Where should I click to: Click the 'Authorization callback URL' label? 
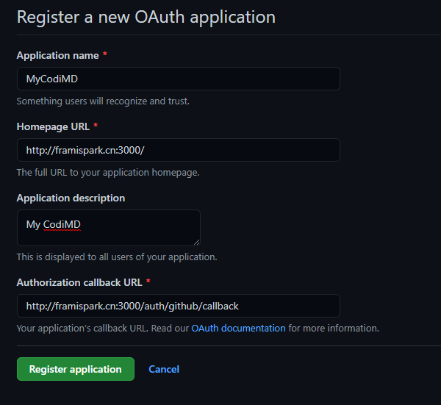(x=79, y=282)
